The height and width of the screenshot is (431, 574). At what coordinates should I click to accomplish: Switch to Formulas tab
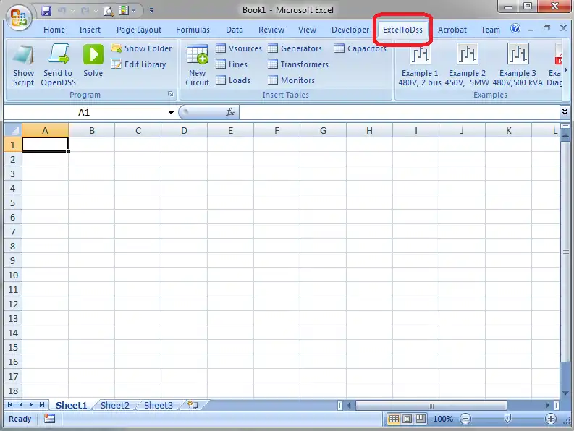[x=193, y=30]
